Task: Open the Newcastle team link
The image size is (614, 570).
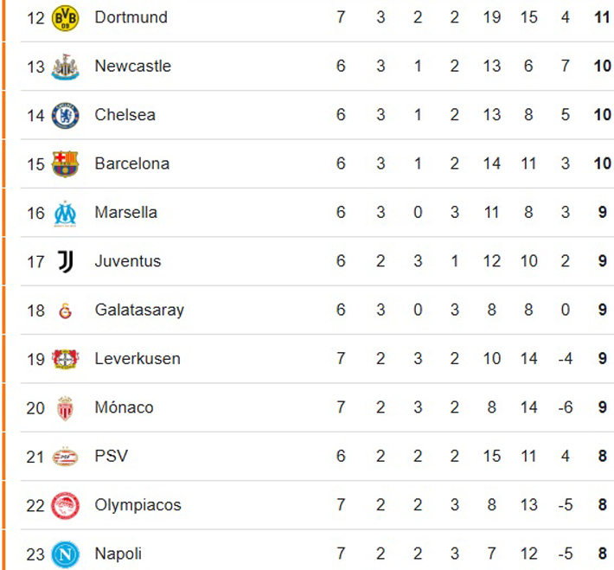Action: pos(132,67)
